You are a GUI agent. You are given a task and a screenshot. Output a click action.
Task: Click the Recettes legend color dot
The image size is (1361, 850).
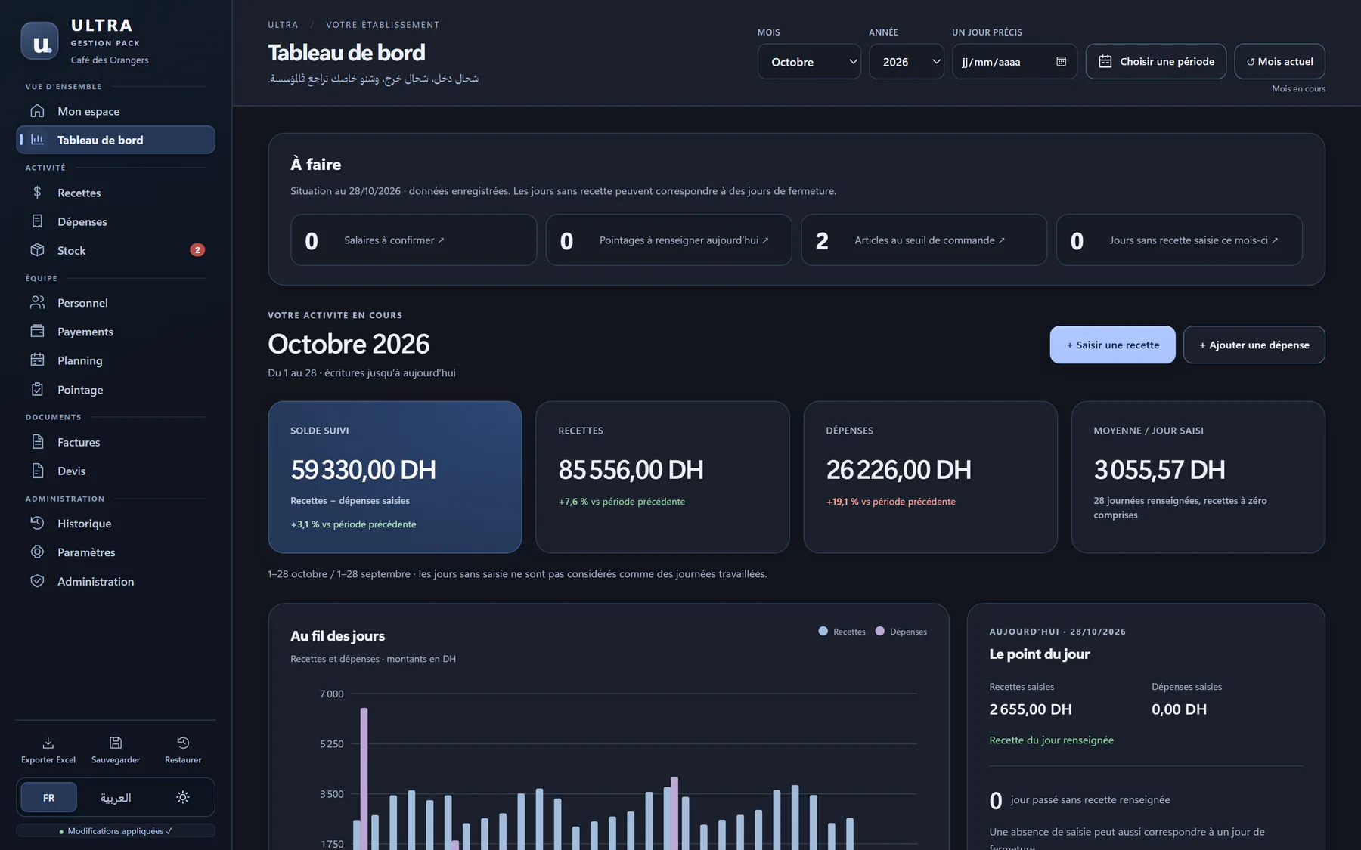click(823, 632)
